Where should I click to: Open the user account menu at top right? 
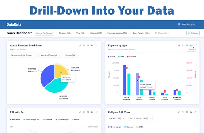[189, 24]
